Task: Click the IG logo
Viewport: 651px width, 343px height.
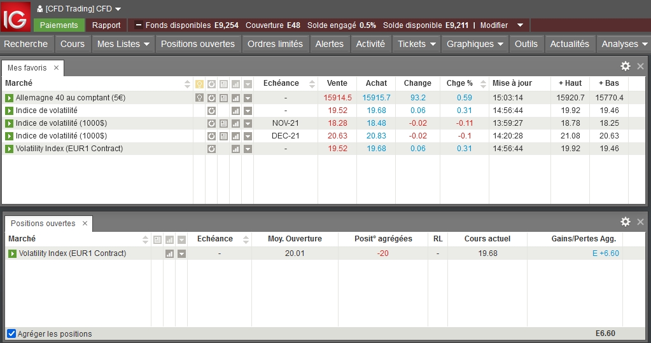Action: [15, 17]
